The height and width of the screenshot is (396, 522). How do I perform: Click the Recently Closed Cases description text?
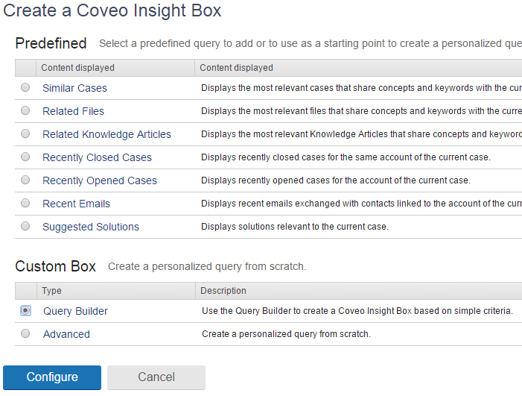tap(346, 157)
